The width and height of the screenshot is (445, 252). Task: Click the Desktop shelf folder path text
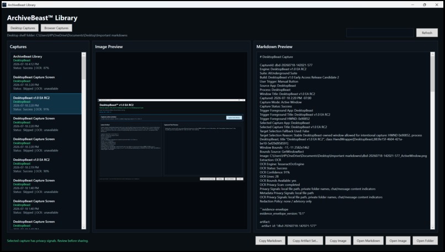coord(67,35)
